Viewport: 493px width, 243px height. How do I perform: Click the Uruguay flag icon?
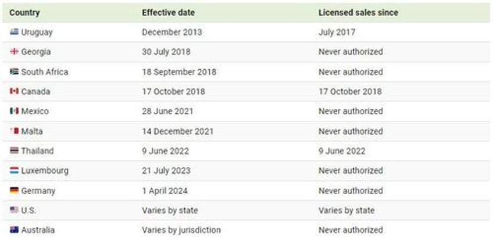(x=14, y=32)
